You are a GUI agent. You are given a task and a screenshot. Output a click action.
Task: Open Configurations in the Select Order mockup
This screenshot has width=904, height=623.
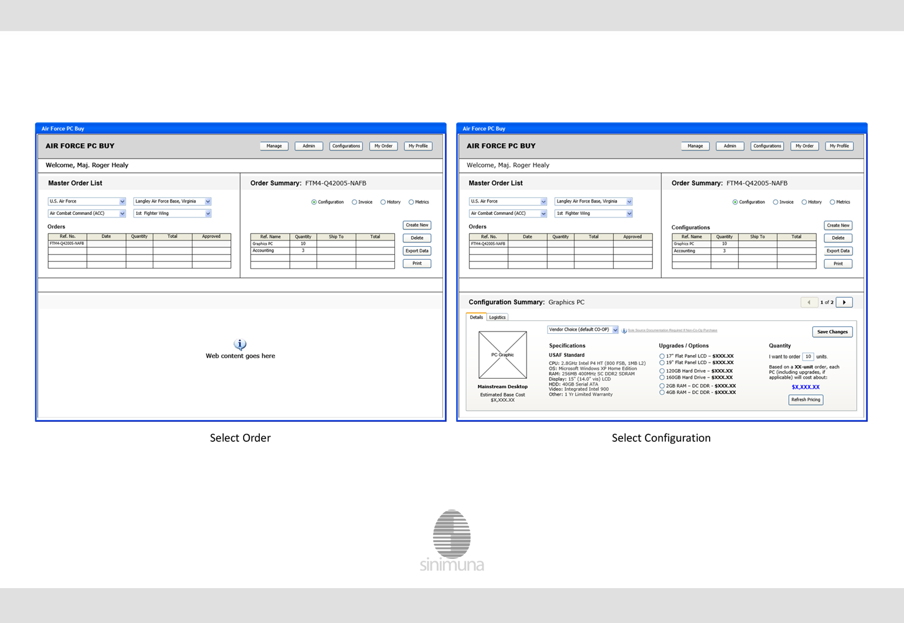(346, 146)
